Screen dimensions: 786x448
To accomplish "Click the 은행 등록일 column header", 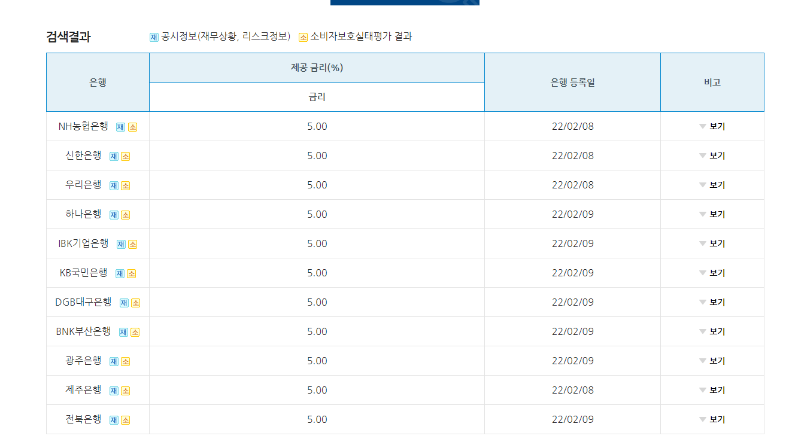I will click(x=572, y=83).
